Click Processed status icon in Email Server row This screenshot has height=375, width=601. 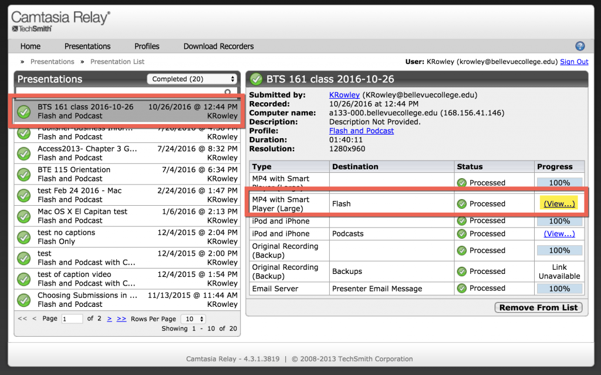462,288
